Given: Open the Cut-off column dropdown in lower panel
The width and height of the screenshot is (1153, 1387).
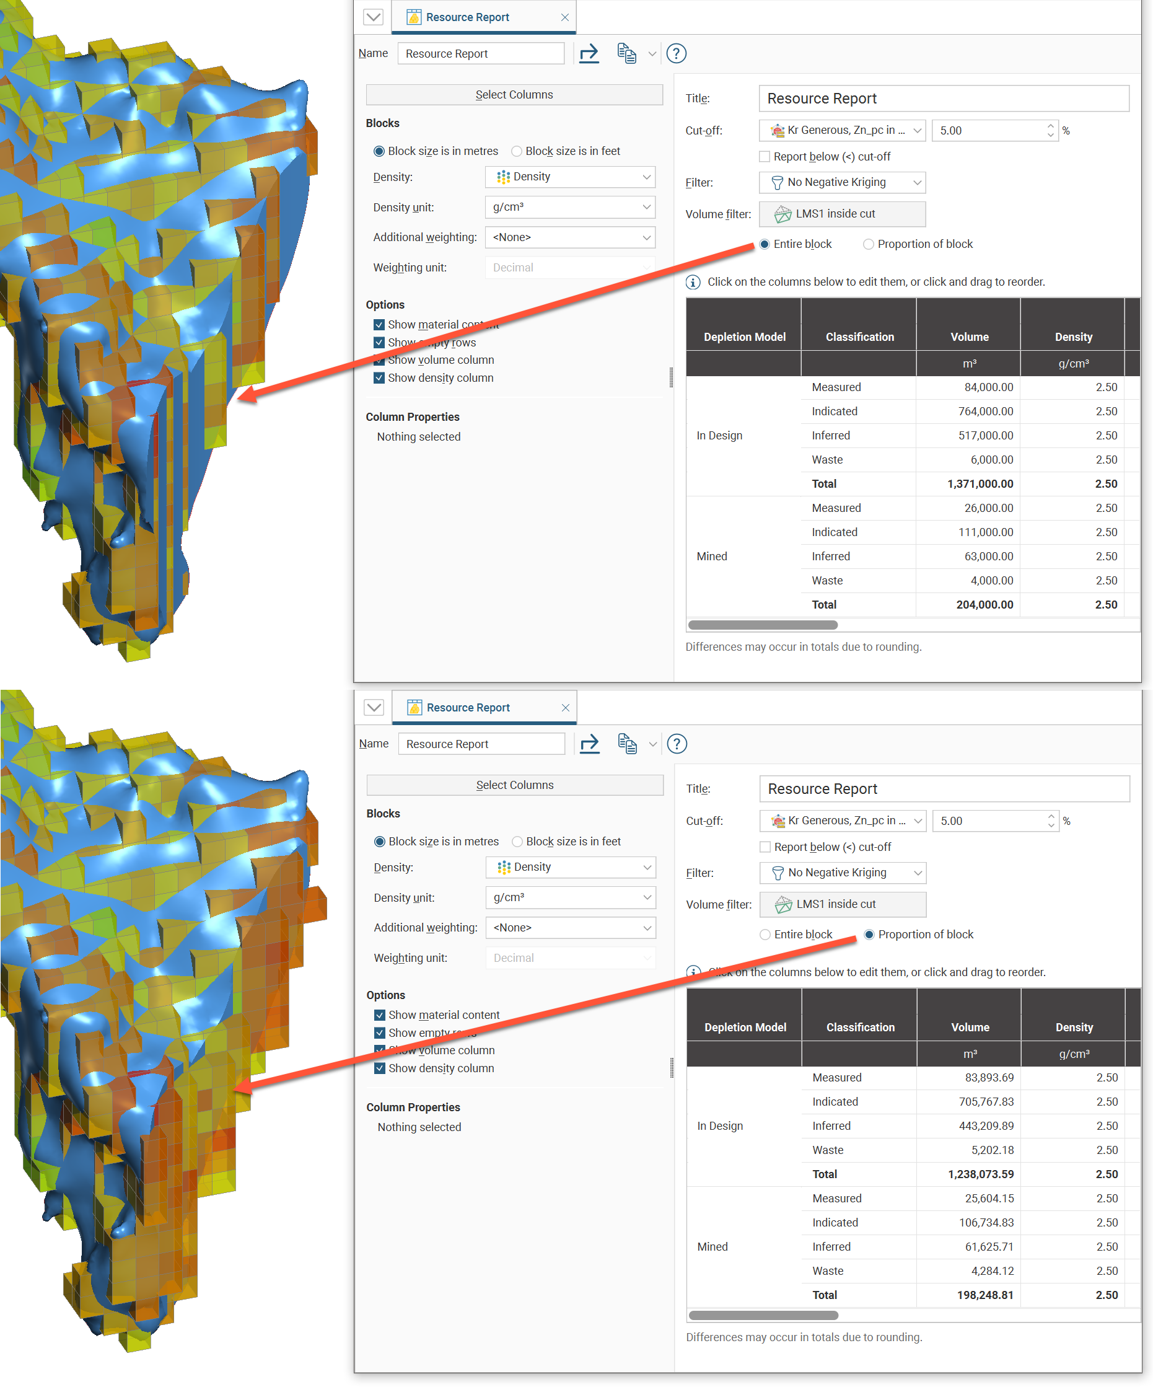Looking at the screenshot, I should 843,821.
